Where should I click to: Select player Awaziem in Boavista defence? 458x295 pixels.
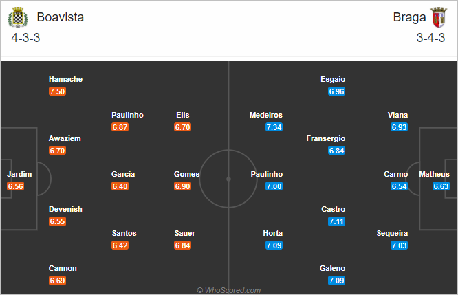point(65,138)
